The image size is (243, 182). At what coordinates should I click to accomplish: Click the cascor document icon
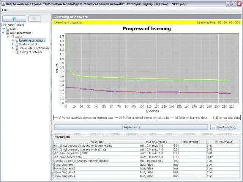(12, 36)
